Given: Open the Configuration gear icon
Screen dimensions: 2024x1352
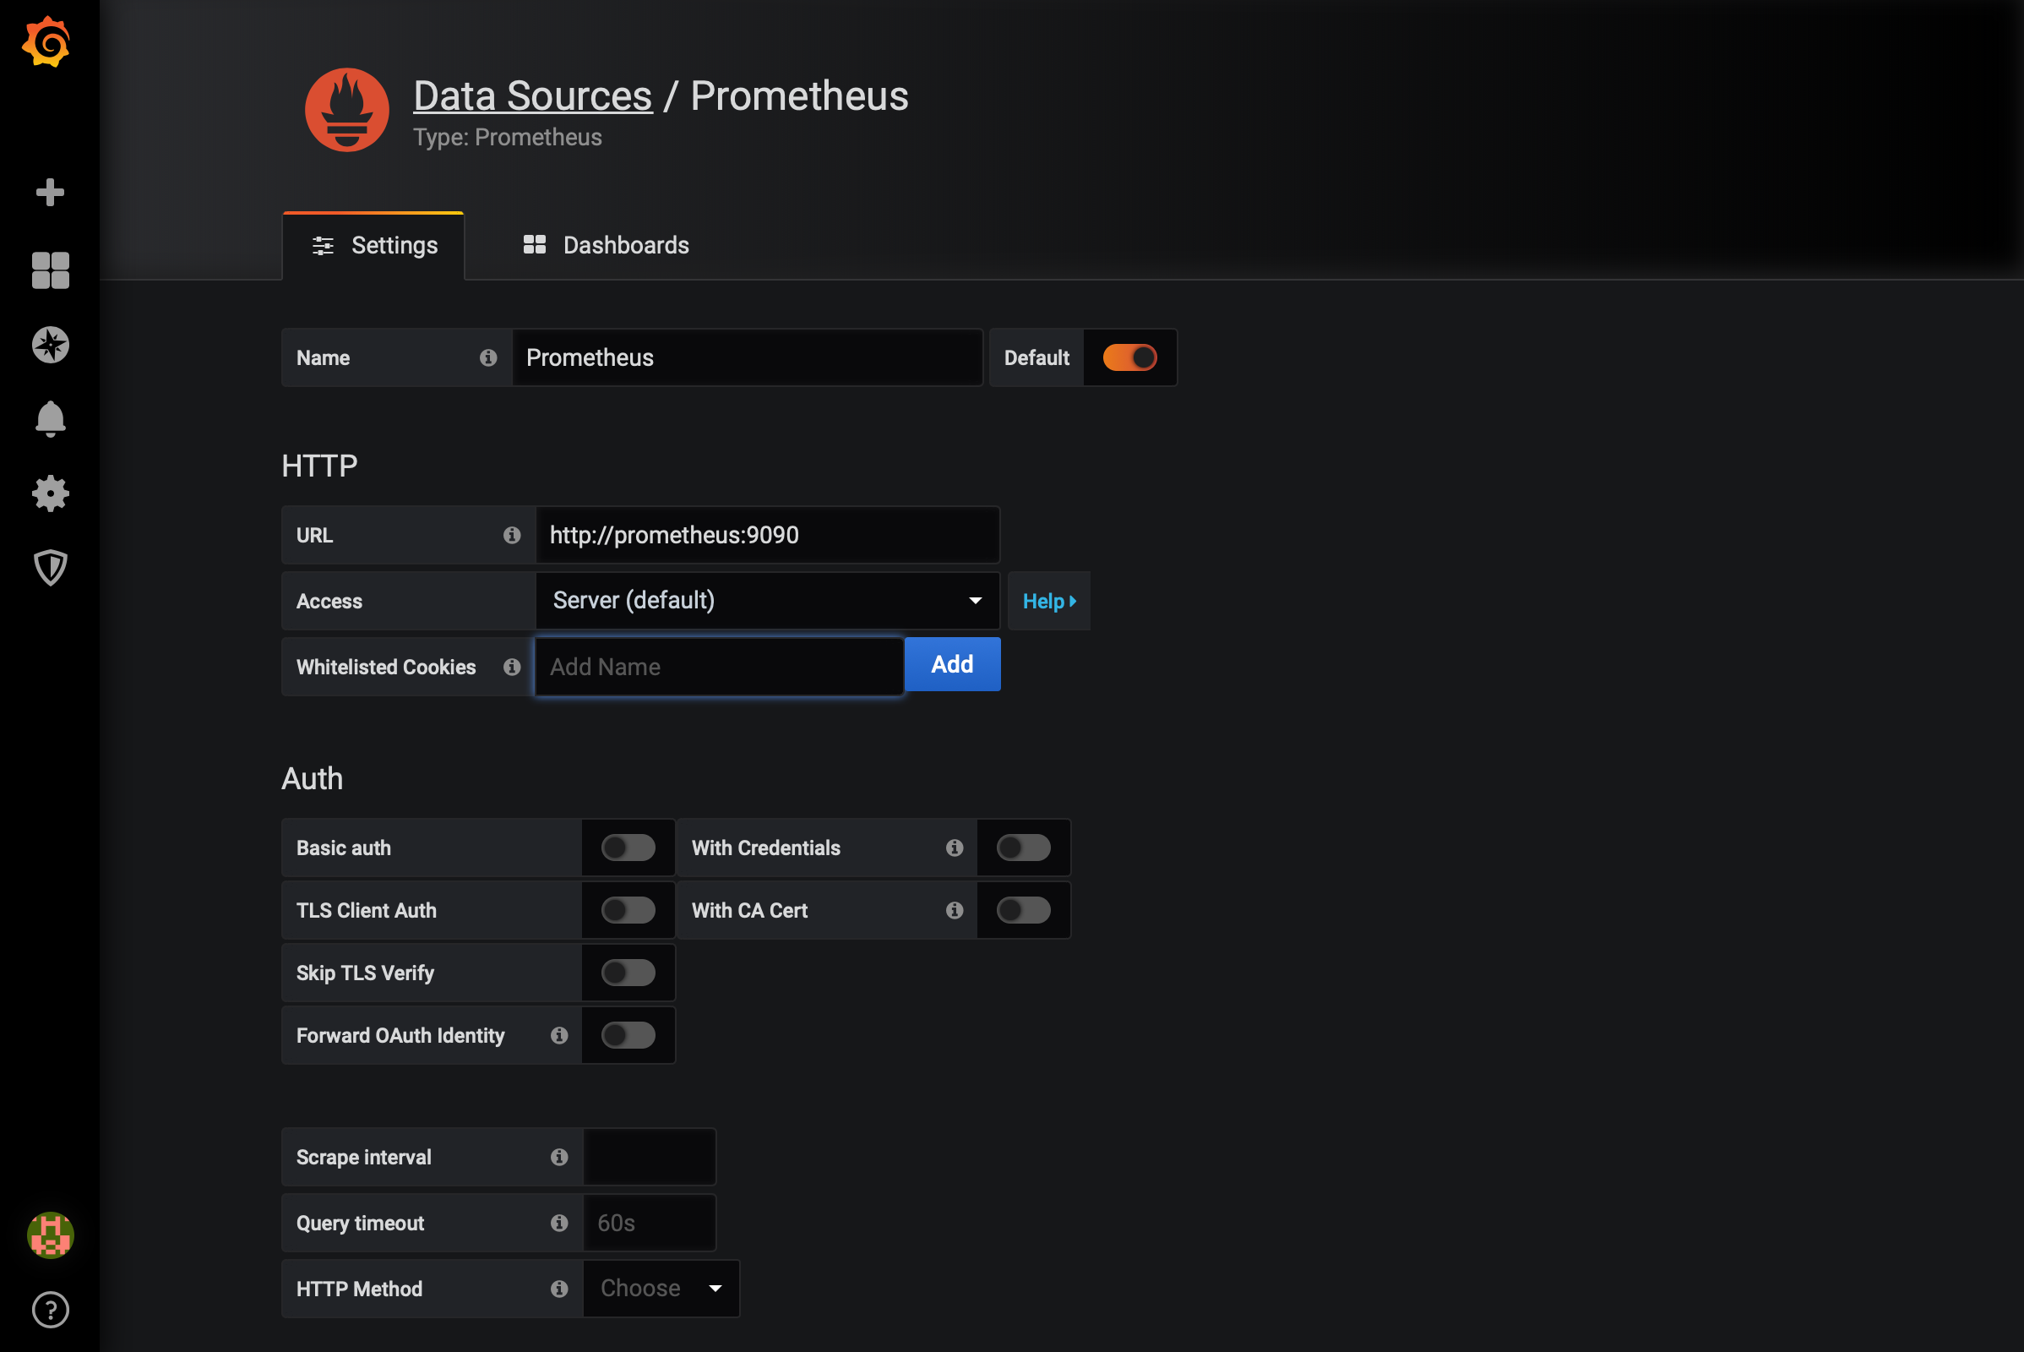Looking at the screenshot, I should pyautogui.click(x=50, y=493).
